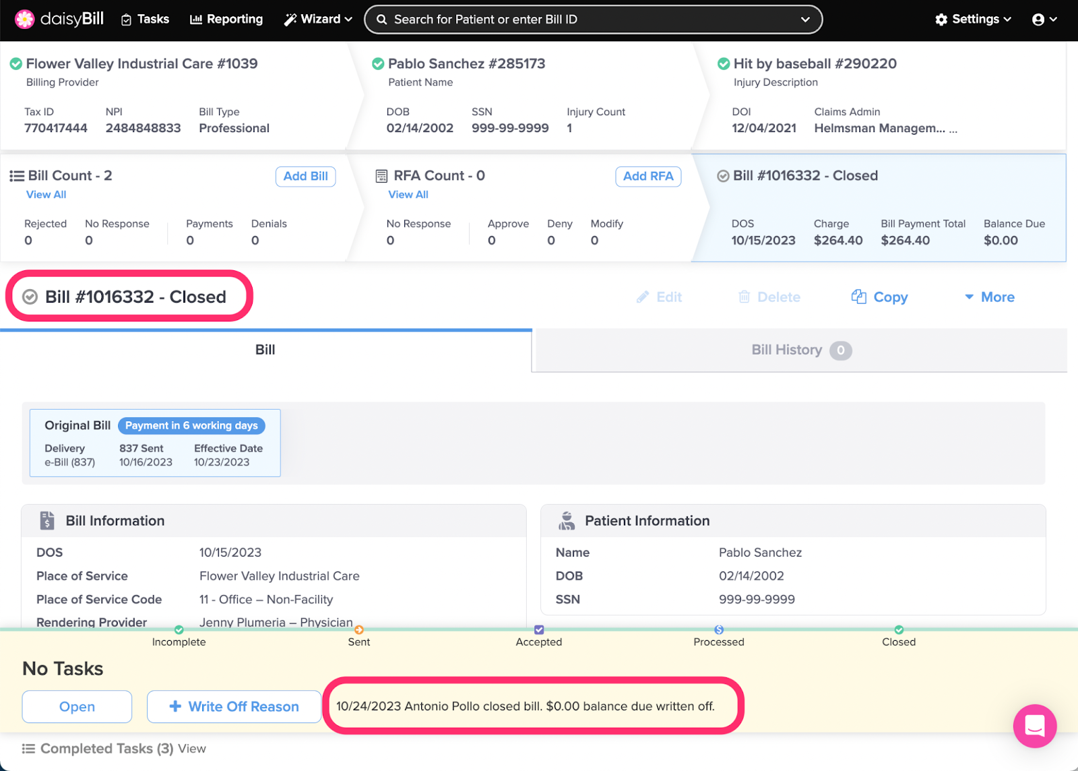This screenshot has height=771, width=1078.
Task: Click the Closed status marker
Action: (899, 629)
